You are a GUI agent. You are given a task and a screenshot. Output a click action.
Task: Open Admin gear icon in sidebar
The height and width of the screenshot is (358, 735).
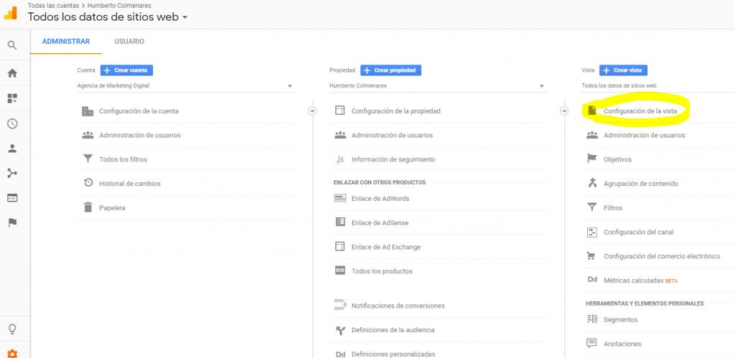pos(12,354)
